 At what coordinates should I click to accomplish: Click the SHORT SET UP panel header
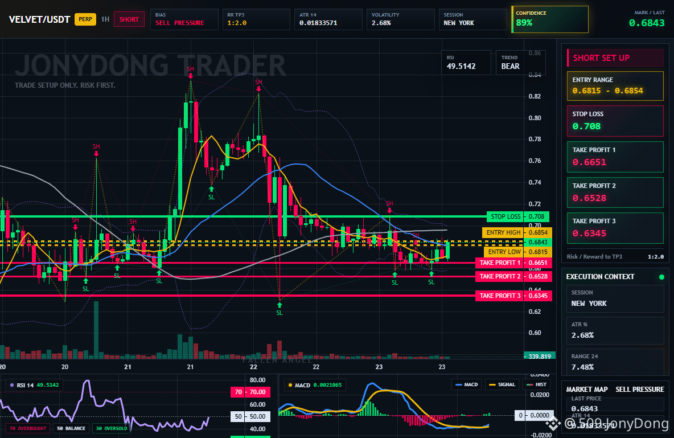coord(615,58)
